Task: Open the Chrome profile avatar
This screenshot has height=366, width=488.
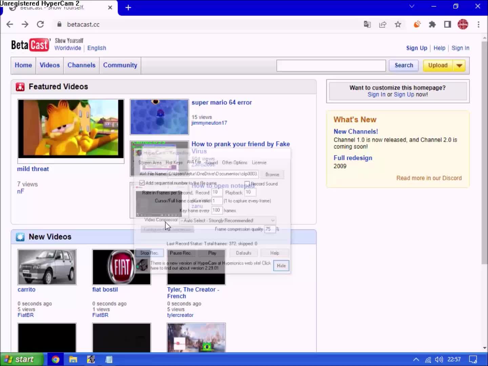Action: tap(463, 24)
